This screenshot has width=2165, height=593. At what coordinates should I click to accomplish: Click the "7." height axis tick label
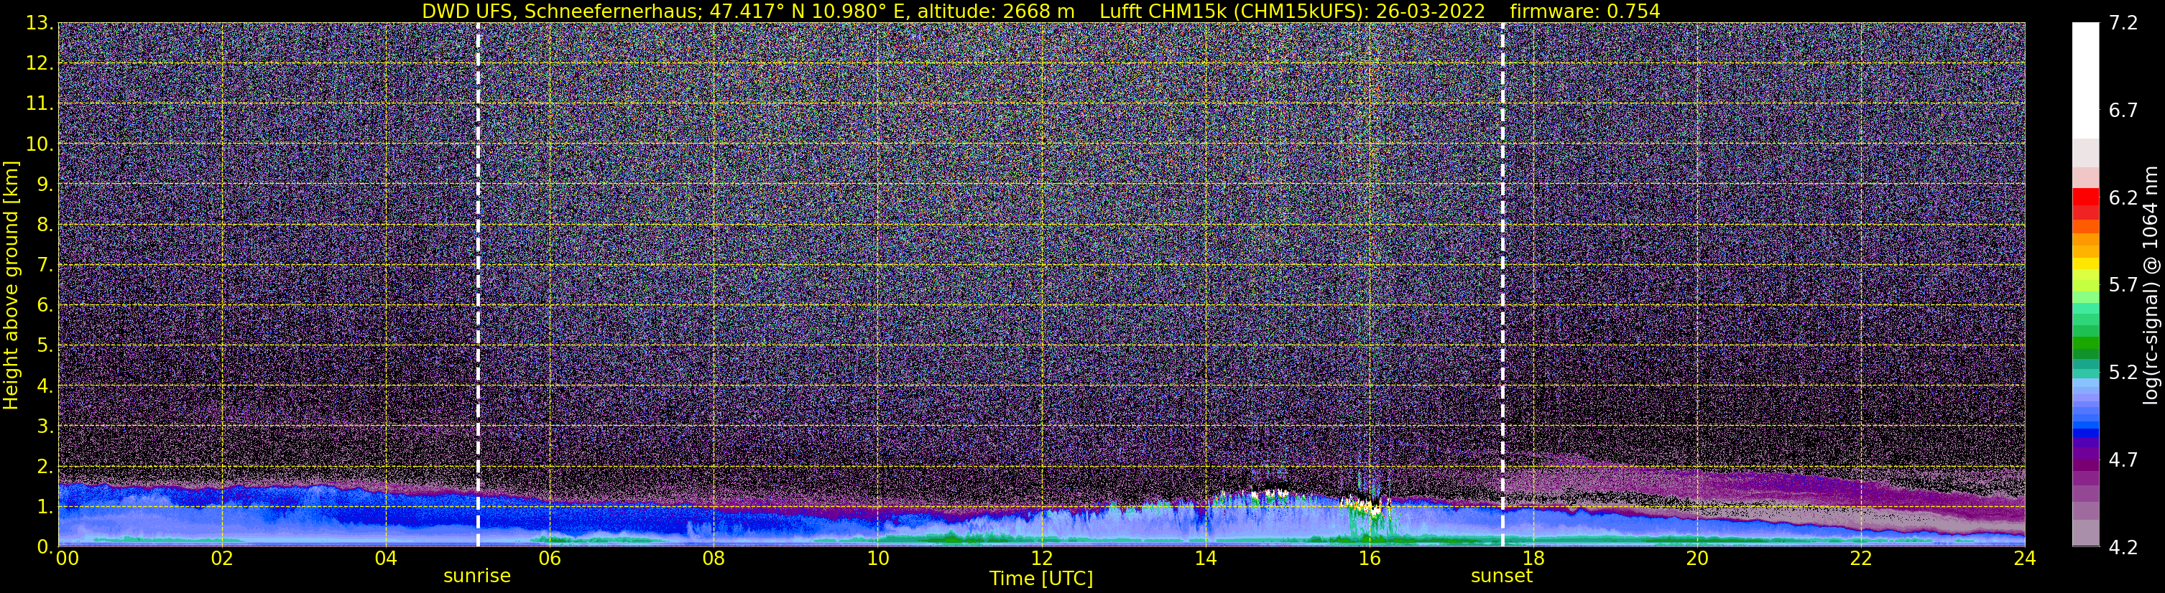coord(45,265)
